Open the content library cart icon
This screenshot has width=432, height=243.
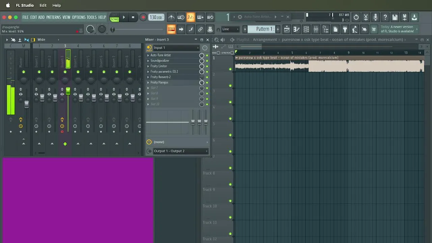tap(374, 29)
